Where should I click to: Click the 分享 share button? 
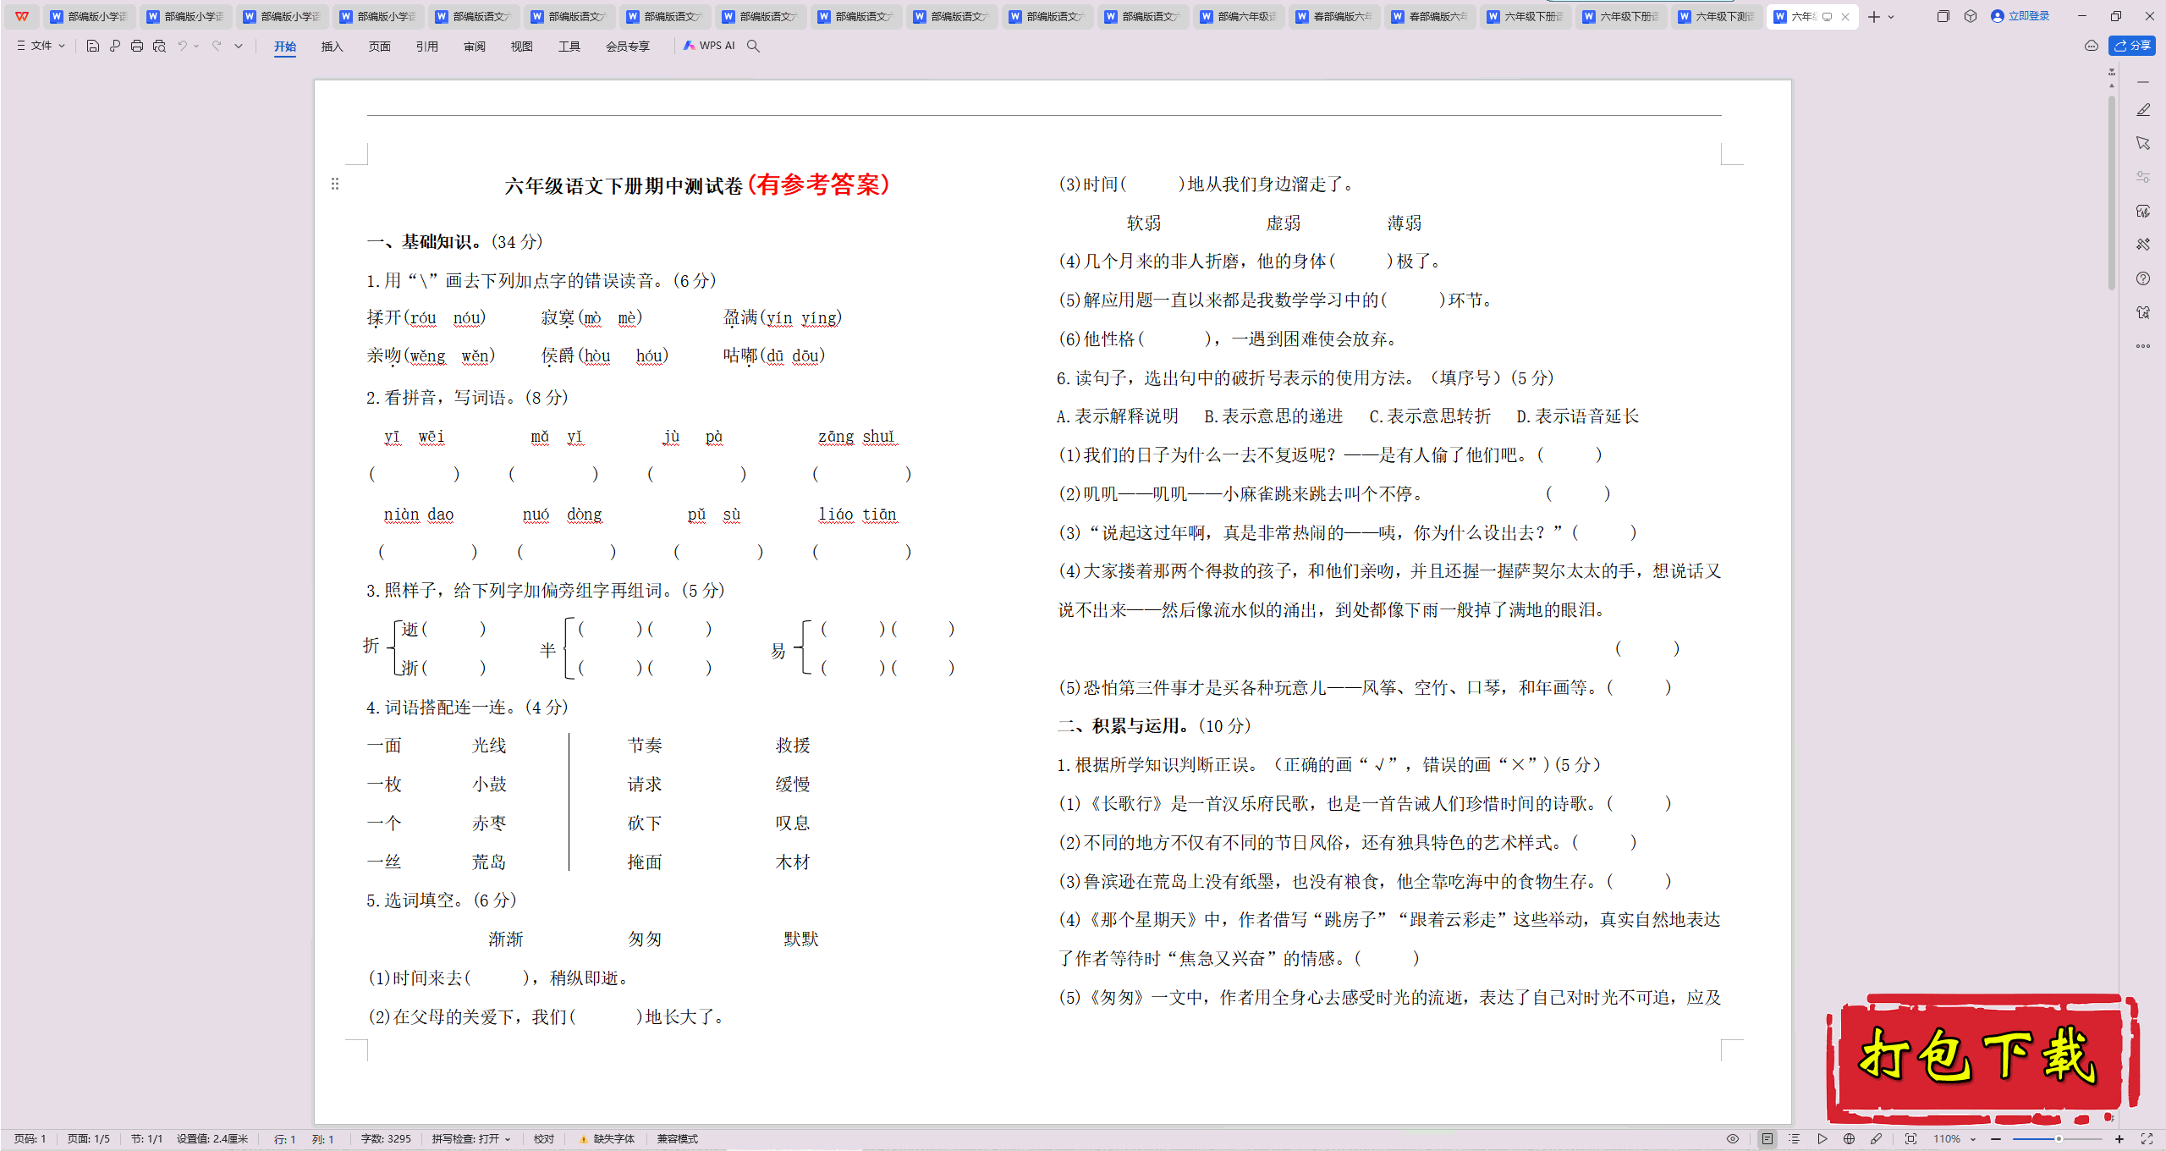point(2132,46)
